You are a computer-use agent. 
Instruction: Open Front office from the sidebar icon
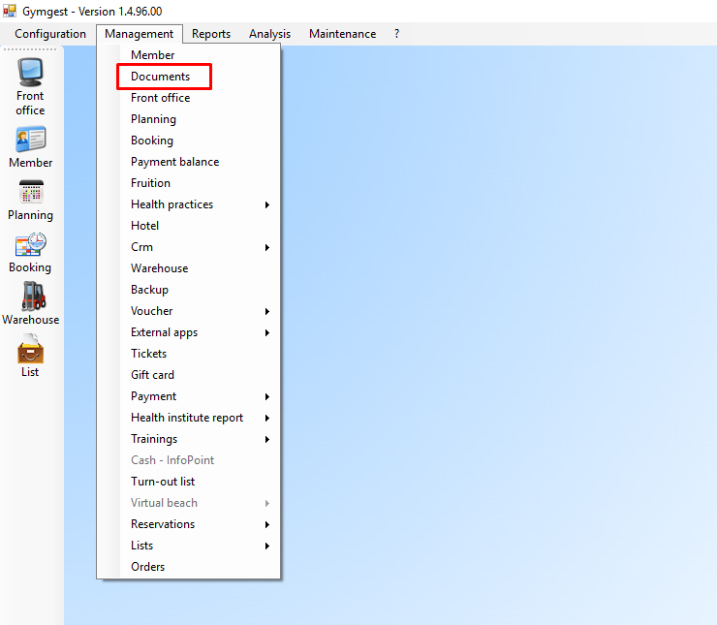click(30, 86)
